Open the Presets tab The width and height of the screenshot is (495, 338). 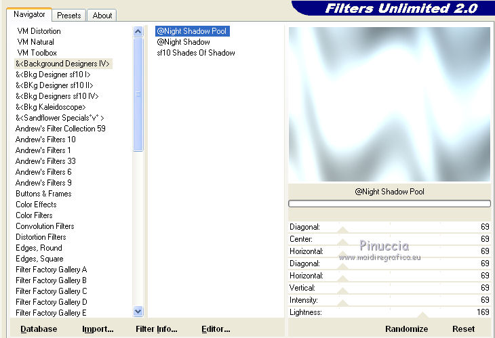click(68, 16)
